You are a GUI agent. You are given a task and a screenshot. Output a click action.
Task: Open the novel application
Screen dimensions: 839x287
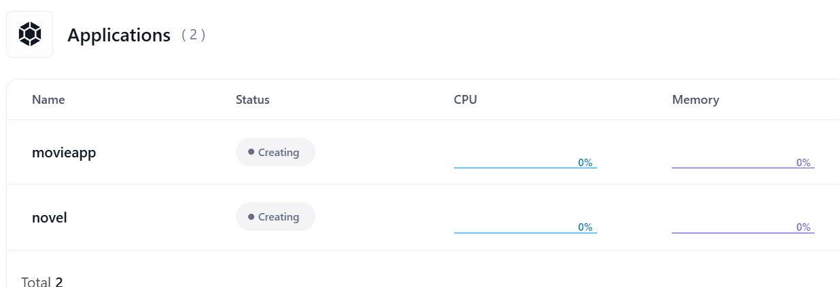click(x=50, y=218)
